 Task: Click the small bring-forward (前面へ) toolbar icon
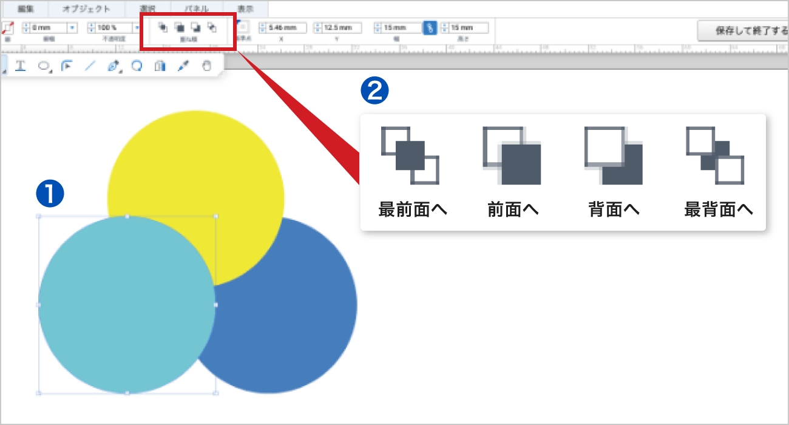click(179, 27)
